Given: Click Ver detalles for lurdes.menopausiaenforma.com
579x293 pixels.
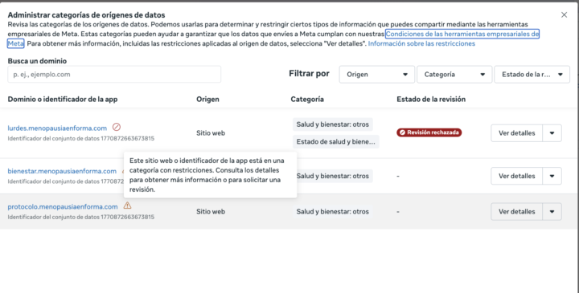Looking at the screenshot, I should tap(516, 133).
